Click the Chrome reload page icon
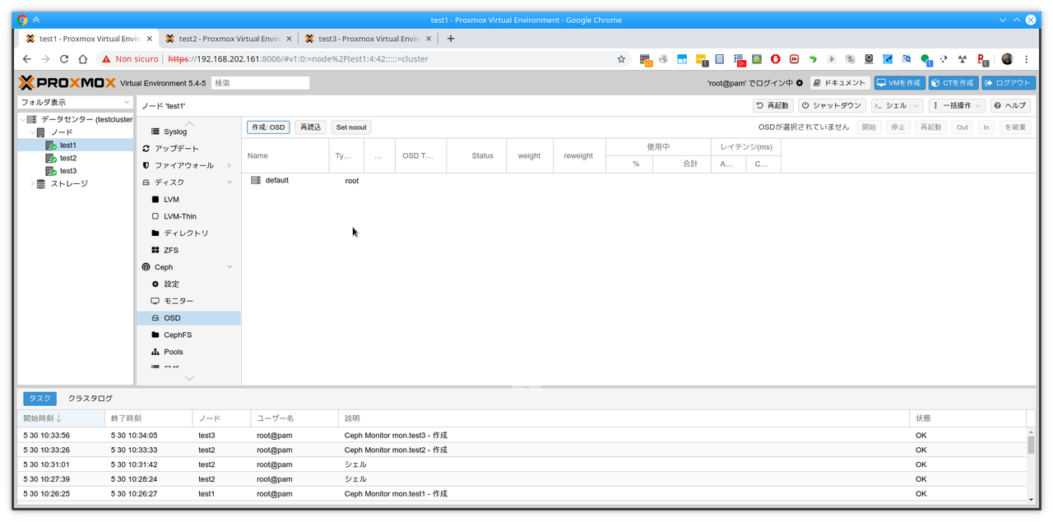The image size is (1053, 522). [64, 59]
